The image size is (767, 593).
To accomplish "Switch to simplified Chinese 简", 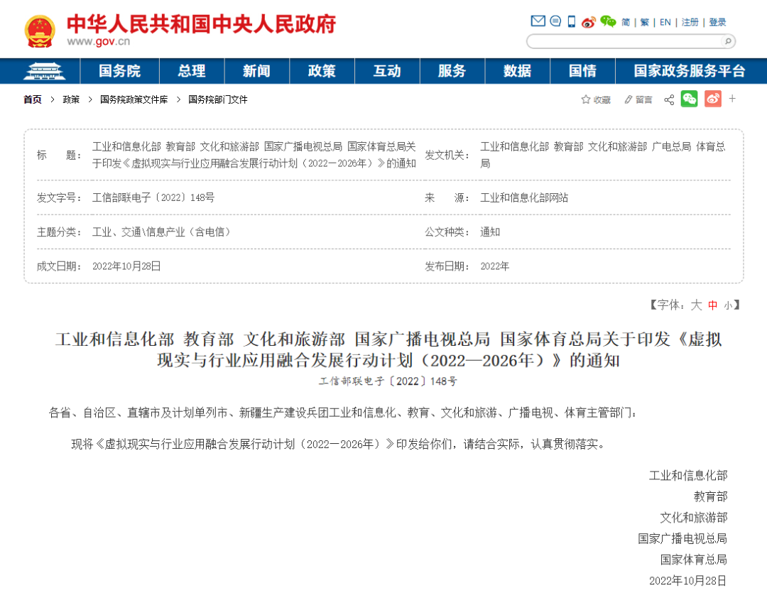I will (626, 23).
